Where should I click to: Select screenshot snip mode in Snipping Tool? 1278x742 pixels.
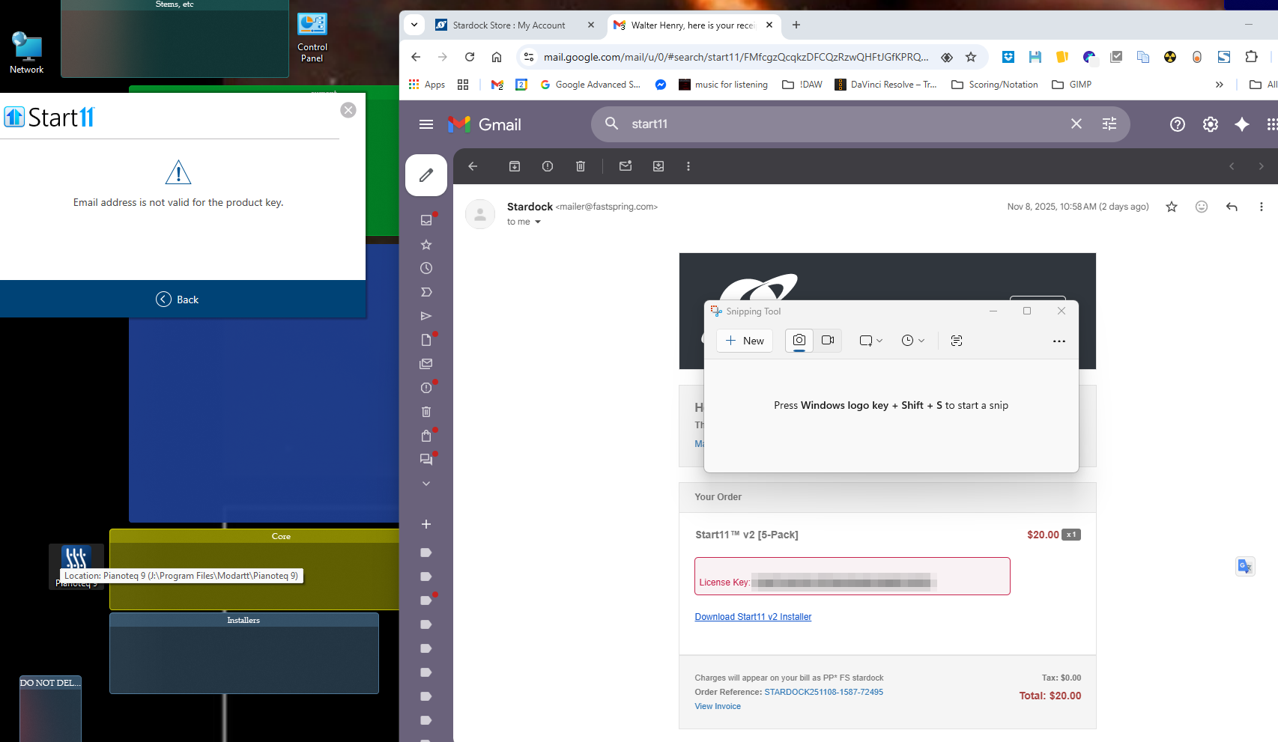[x=799, y=341]
